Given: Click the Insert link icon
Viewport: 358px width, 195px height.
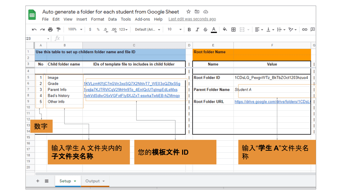Looking at the screenshot, I should (x=304, y=29).
